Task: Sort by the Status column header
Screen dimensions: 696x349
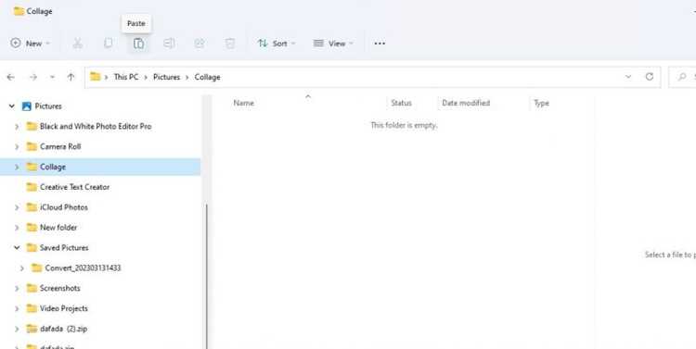Action: coord(401,103)
